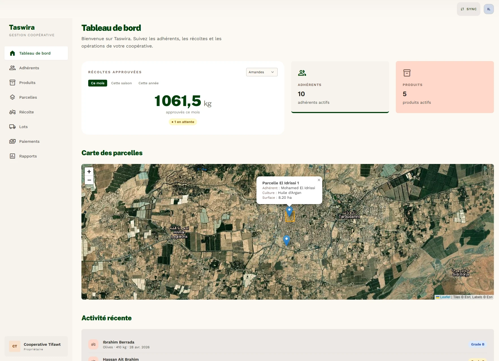This screenshot has height=361, width=499.
Task: Go to Produits page
Action: [36, 83]
